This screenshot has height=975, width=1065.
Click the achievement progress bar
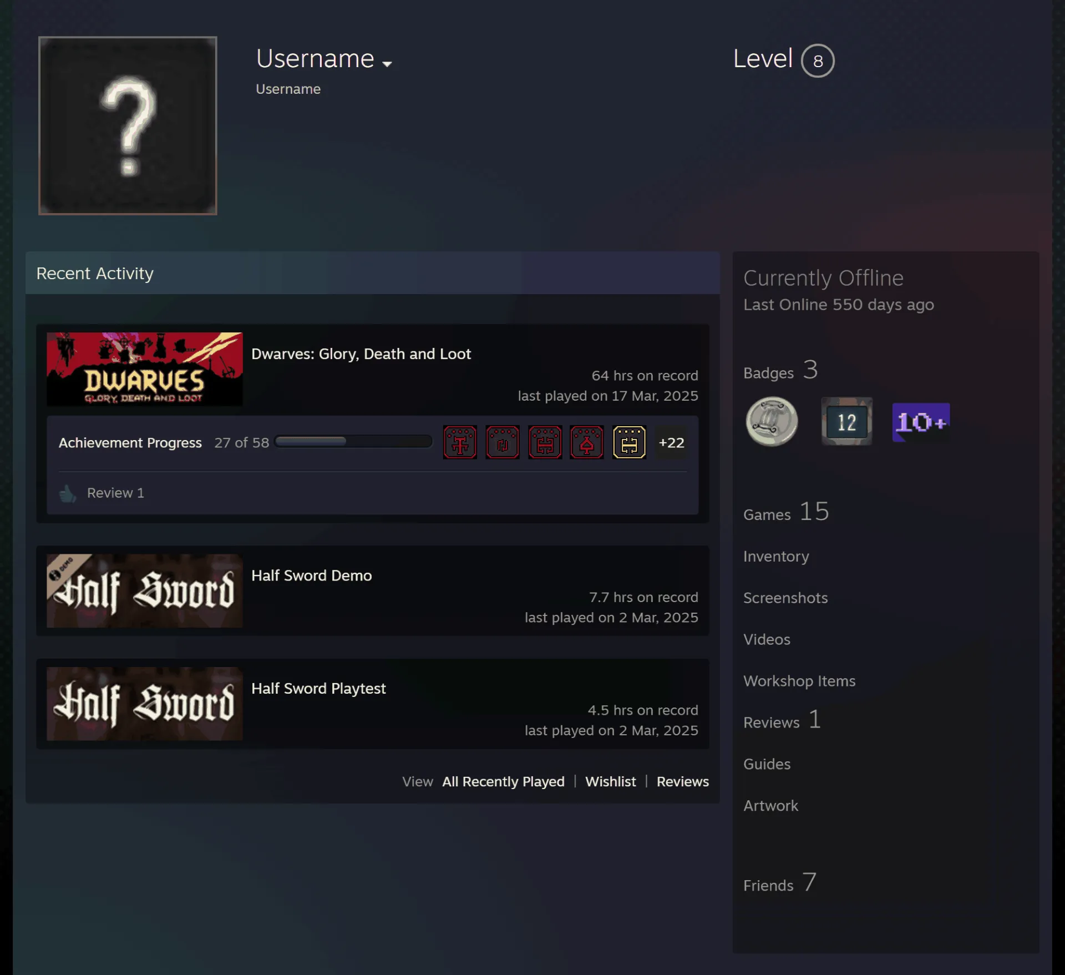click(353, 442)
